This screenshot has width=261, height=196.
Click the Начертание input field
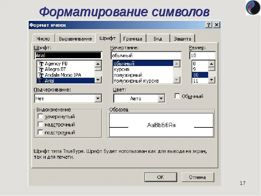[146, 55]
